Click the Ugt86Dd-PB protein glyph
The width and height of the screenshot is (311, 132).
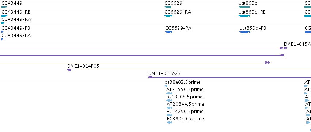coord(244,32)
